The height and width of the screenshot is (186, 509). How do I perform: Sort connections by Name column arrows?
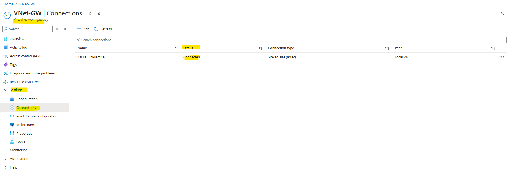click(176, 48)
